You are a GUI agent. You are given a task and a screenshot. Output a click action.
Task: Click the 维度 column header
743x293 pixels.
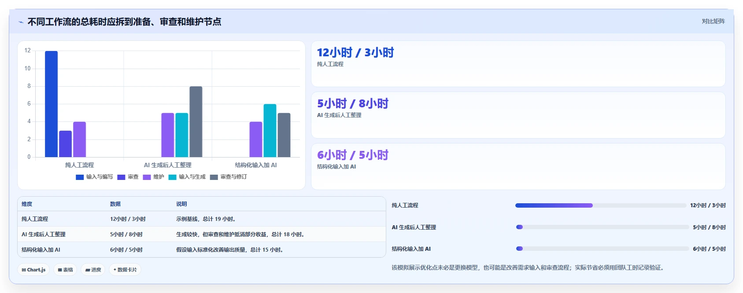pos(27,204)
